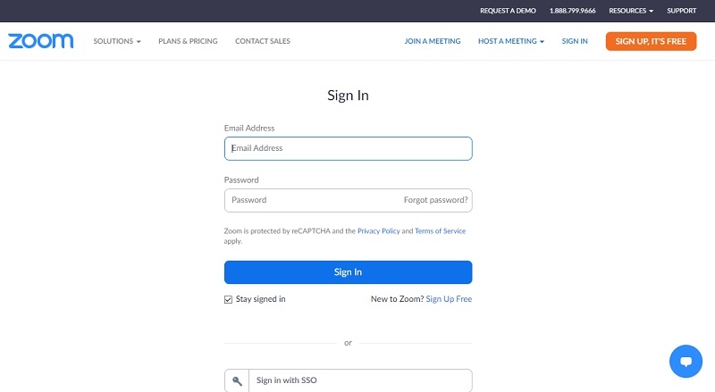Click into the Password field
Screen dimensions: 715x392
[x=313, y=200]
